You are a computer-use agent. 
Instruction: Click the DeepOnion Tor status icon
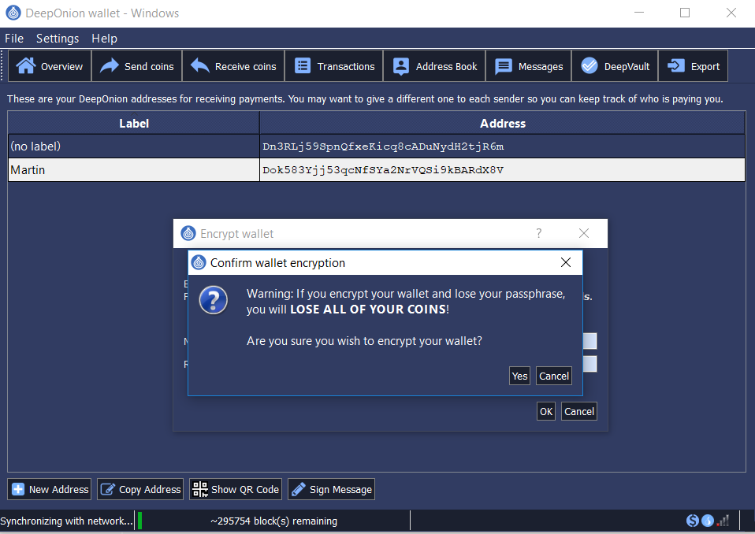click(708, 521)
